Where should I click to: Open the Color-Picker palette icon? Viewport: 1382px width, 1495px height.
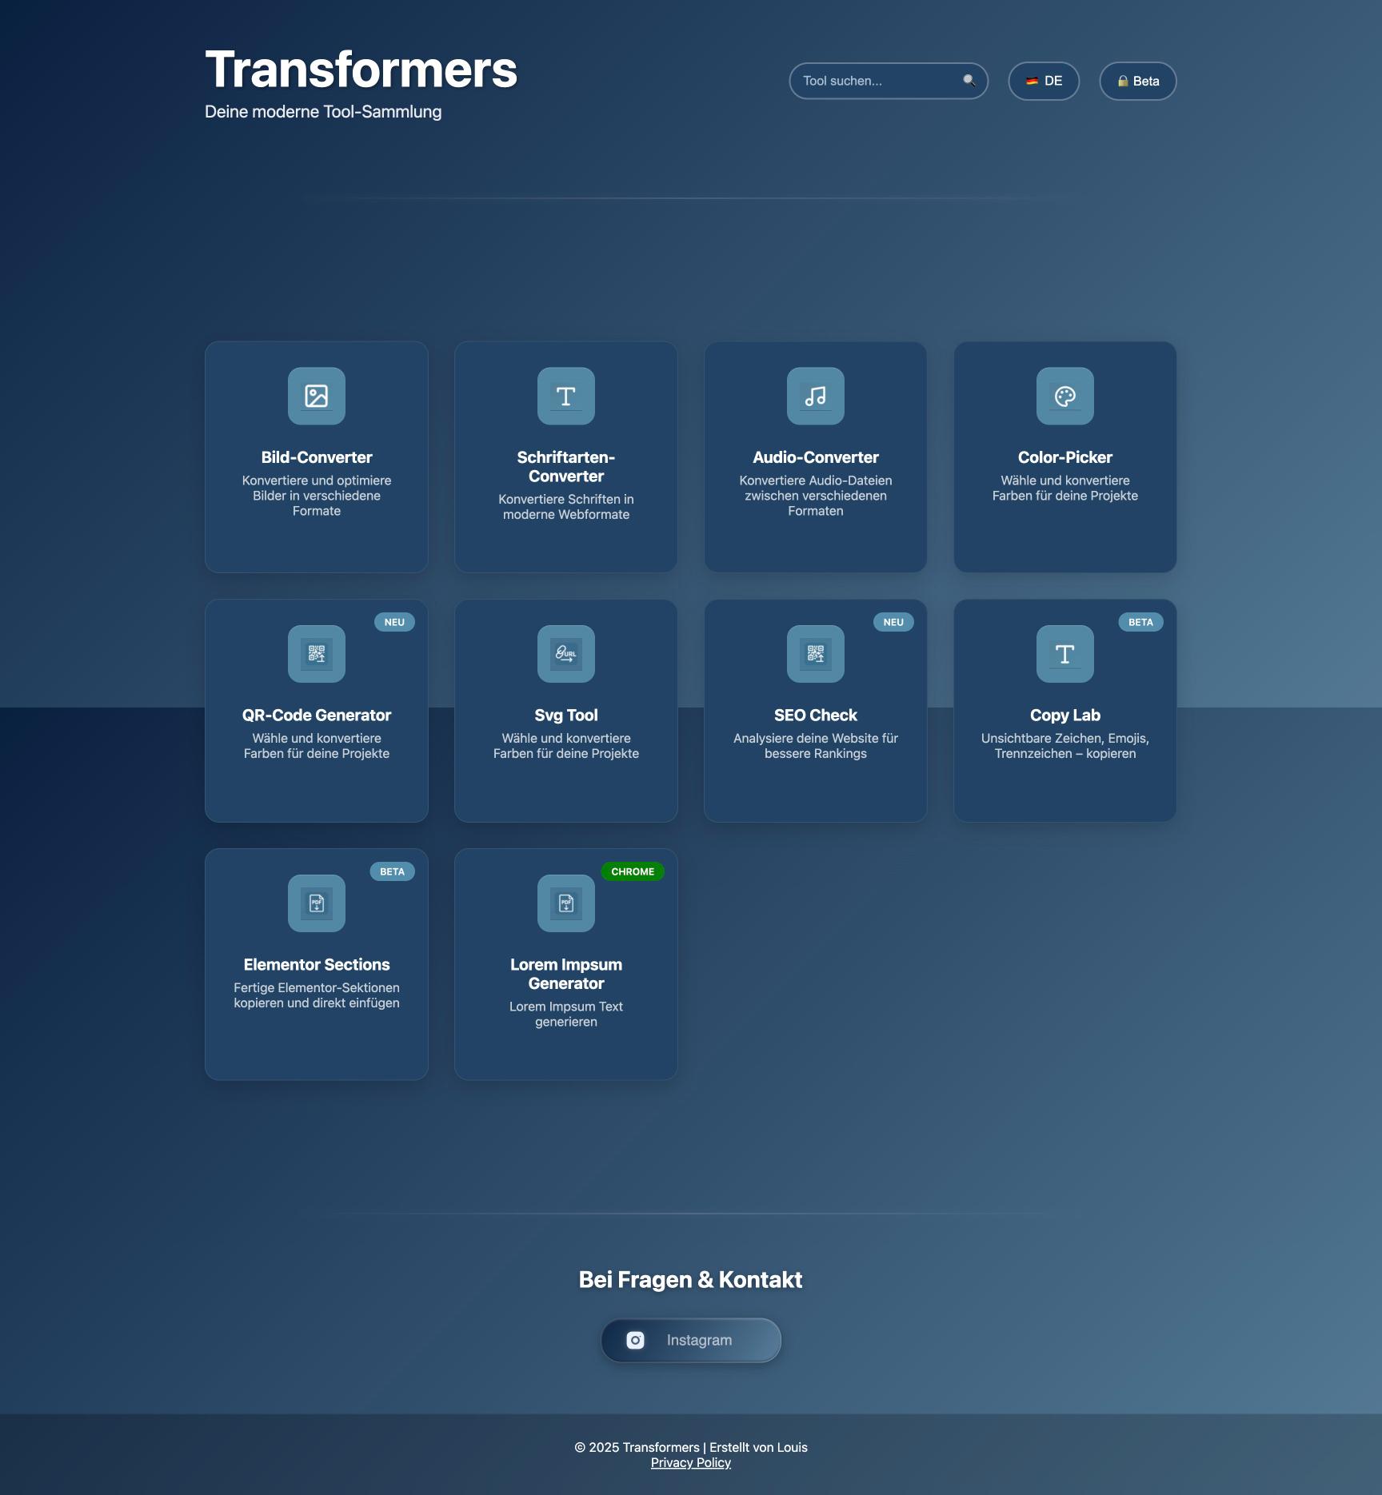click(x=1064, y=397)
